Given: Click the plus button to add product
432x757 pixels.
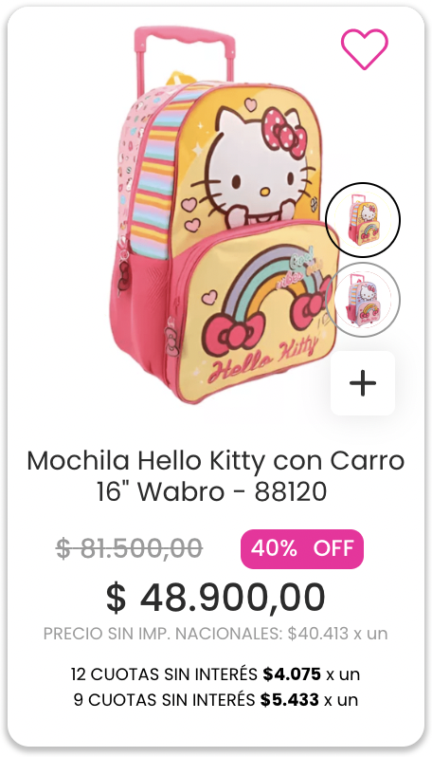Looking at the screenshot, I should coord(363,383).
